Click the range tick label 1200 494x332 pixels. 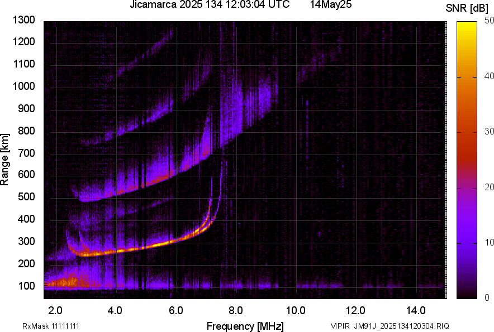pyautogui.click(x=23, y=41)
